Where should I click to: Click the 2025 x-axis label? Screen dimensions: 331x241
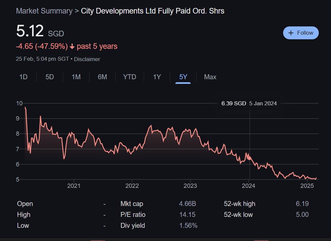pyautogui.click(x=307, y=186)
